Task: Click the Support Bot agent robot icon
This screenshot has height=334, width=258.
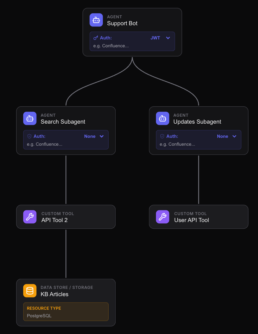Action: tap(96, 20)
